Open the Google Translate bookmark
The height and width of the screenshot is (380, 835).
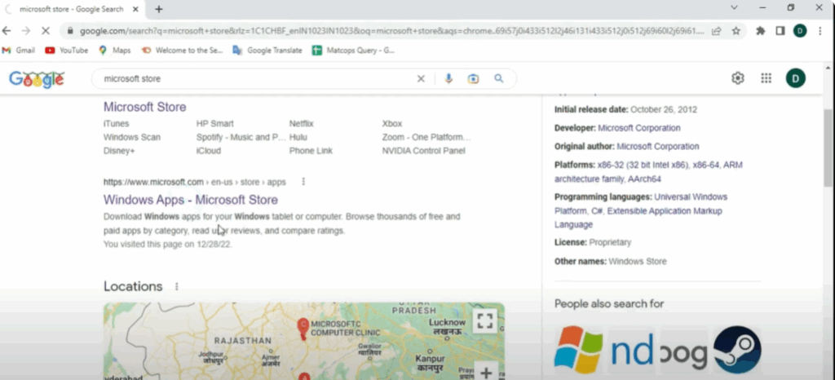[267, 51]
